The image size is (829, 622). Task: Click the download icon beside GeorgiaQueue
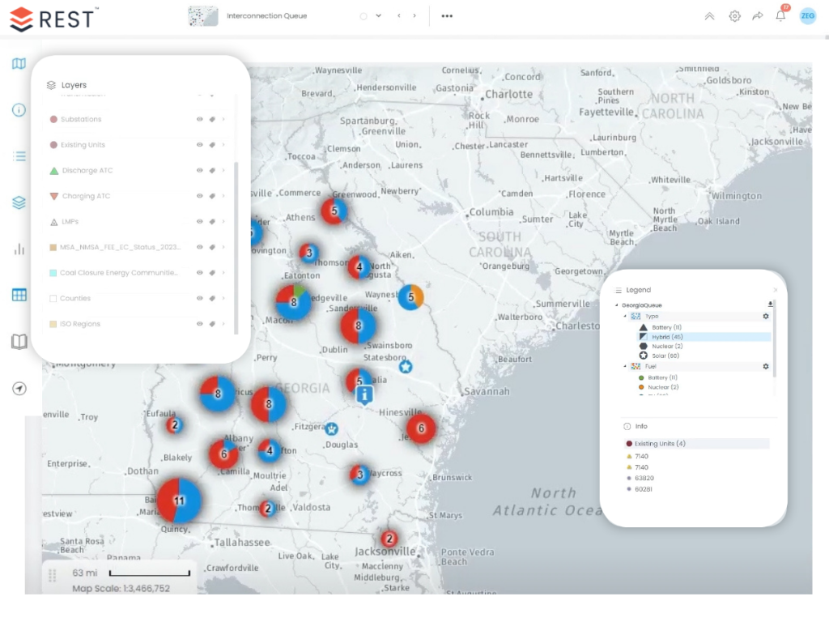tap(771, 305)
